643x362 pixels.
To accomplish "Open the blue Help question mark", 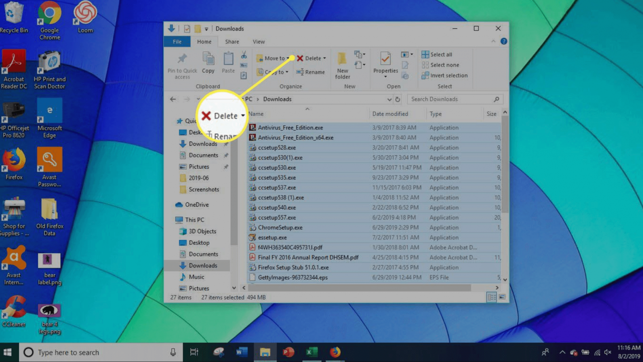I will point(504,41).
